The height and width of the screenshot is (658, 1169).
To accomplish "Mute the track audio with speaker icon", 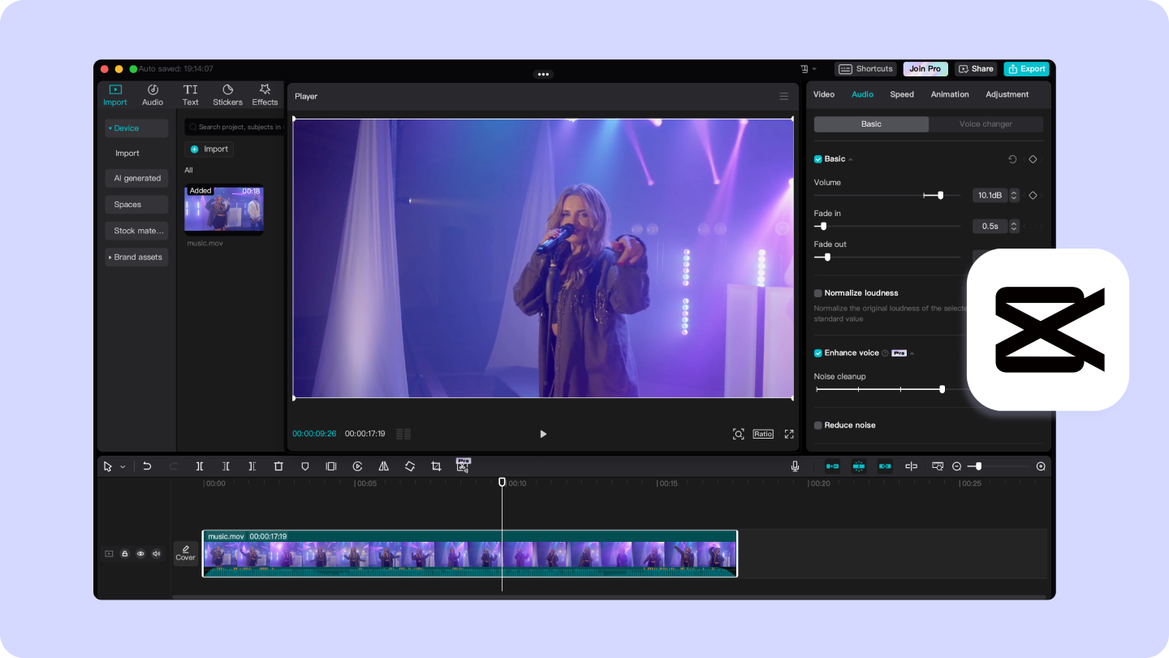I will [x=156, y=553].
